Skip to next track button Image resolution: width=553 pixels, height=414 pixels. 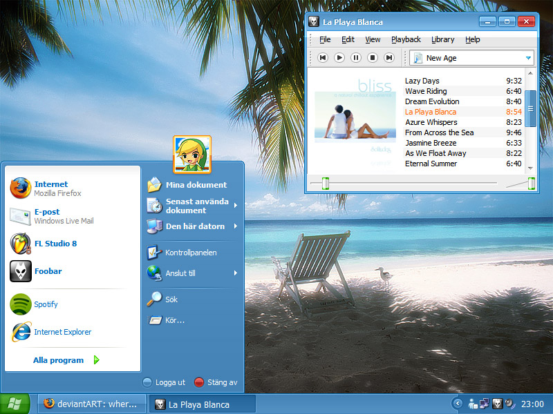point(389,58)
